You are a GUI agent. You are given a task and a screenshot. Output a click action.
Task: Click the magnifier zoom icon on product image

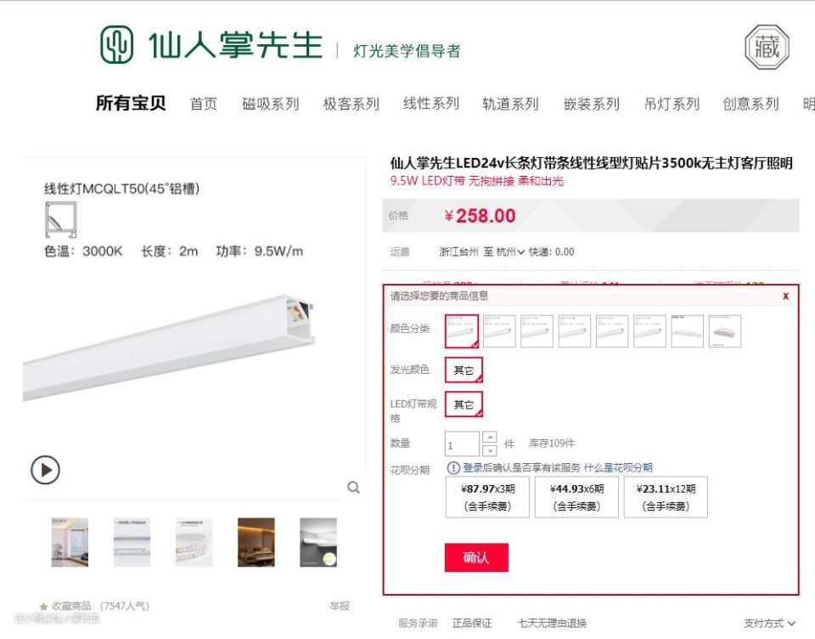point(353,488)
